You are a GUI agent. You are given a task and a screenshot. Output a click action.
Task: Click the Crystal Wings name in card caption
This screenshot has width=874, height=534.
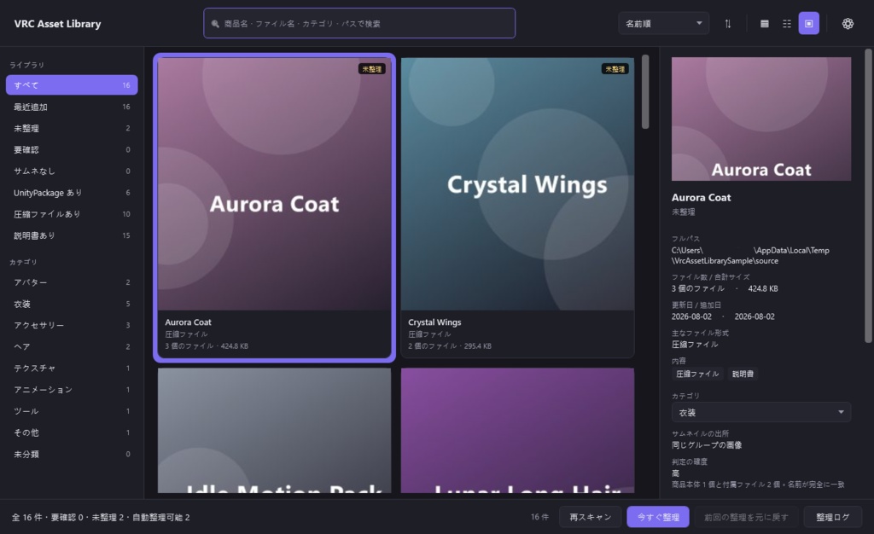click(434, 322)
